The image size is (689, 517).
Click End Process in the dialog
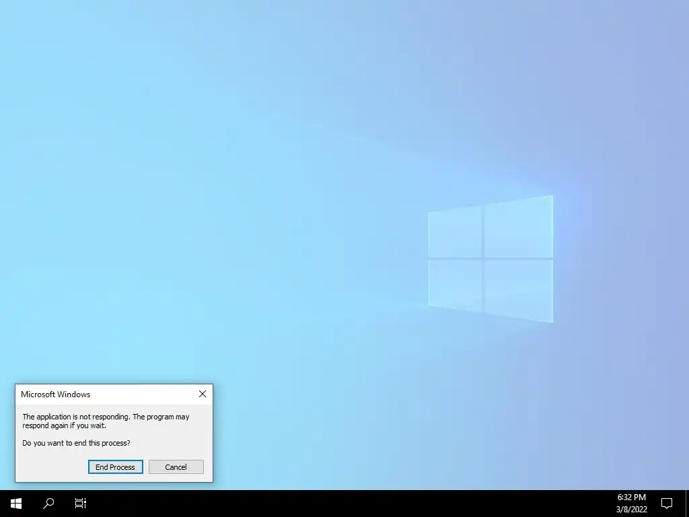[116, 467]
